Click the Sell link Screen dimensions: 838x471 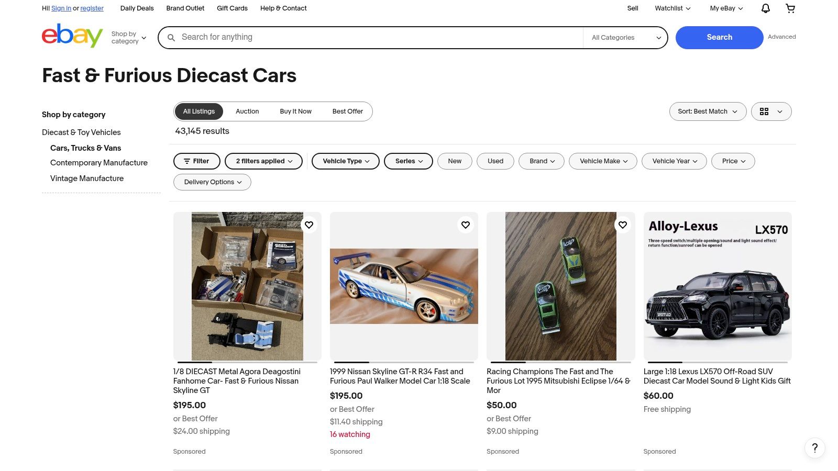[633, 8]
